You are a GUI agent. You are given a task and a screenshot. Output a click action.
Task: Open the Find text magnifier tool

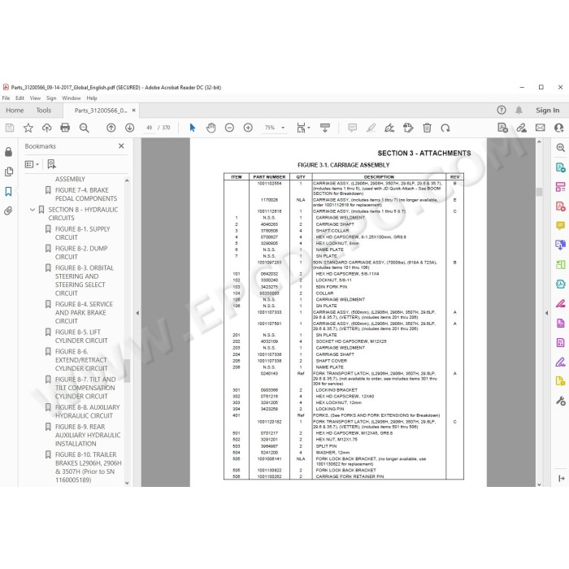[x=85, y=128]
